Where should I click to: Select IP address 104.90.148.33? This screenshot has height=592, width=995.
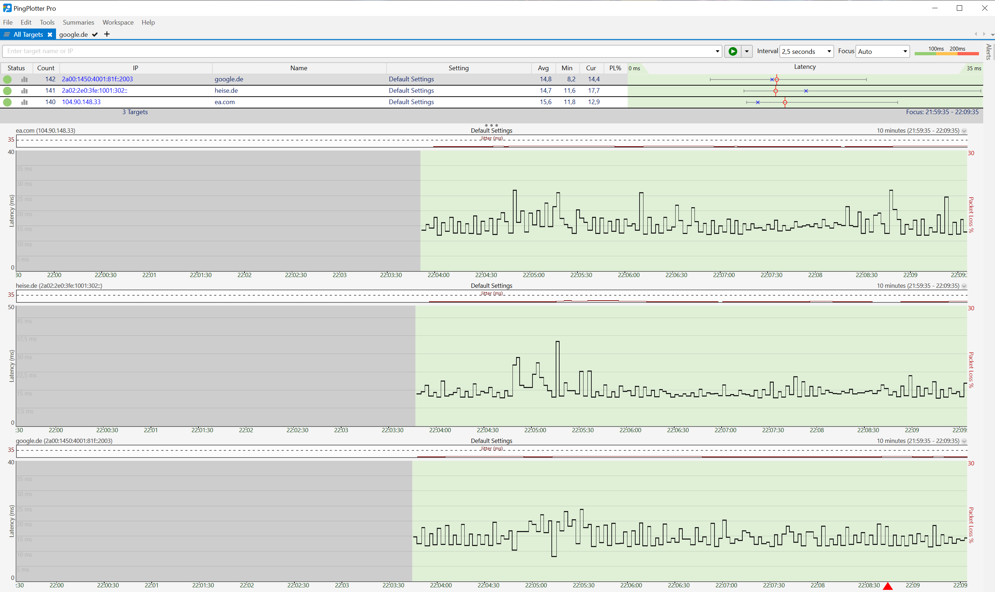pyautogui.click(x=81, y=102)
